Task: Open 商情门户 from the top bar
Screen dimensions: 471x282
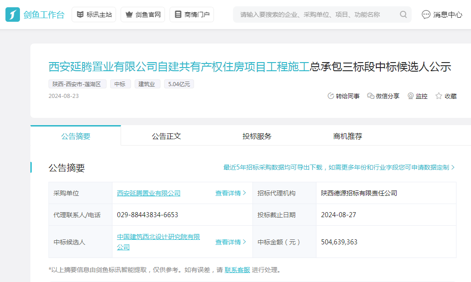Action: click(192, 15)
